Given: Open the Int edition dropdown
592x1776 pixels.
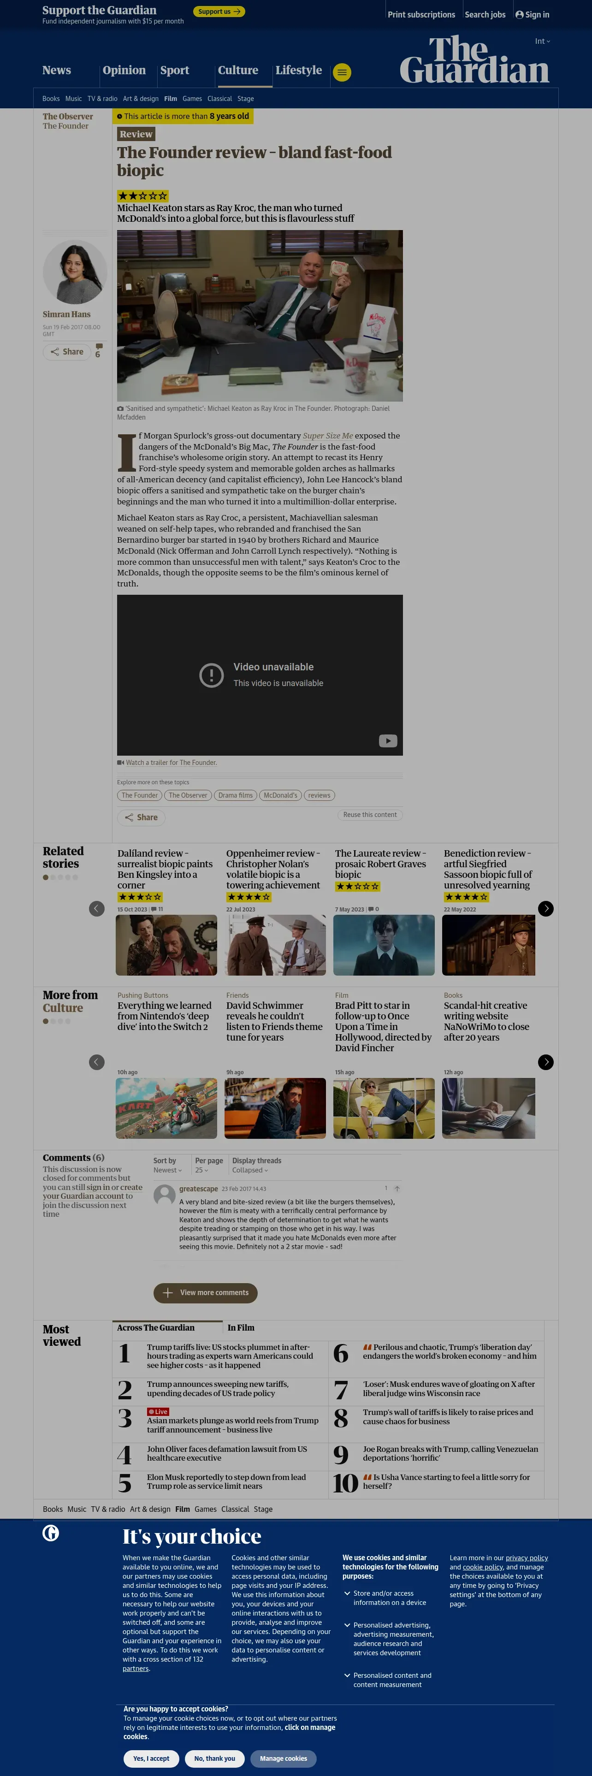Looking at the screenshot, I should point(542,41).
